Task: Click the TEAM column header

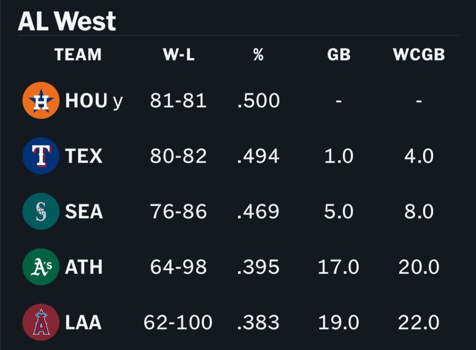Action: (x=78, y=55)
